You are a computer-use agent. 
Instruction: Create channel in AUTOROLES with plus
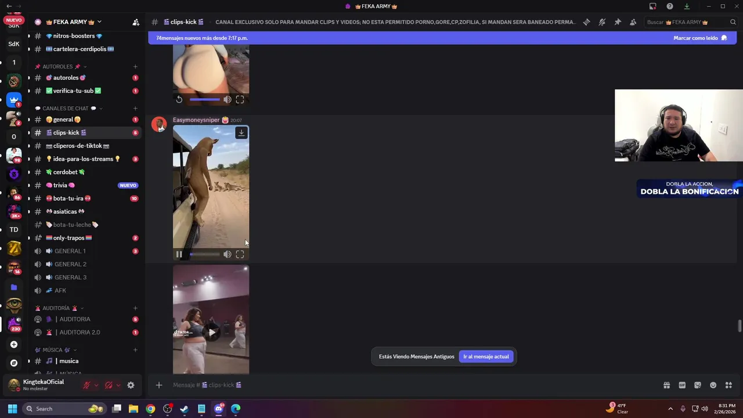point(135,66)
